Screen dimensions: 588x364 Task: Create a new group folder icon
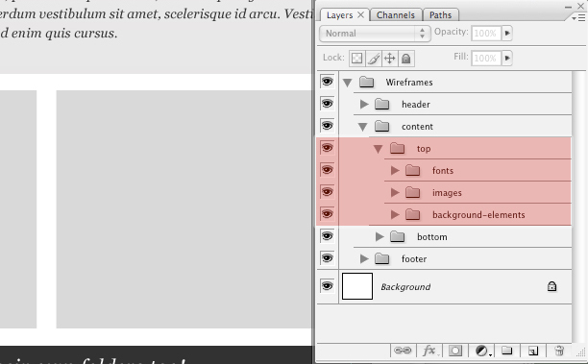pos(507,351)
